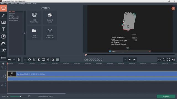This screenshot has width=177, height=99.
Task: Select Backgrounds category
Action: [x=14, y=19]
